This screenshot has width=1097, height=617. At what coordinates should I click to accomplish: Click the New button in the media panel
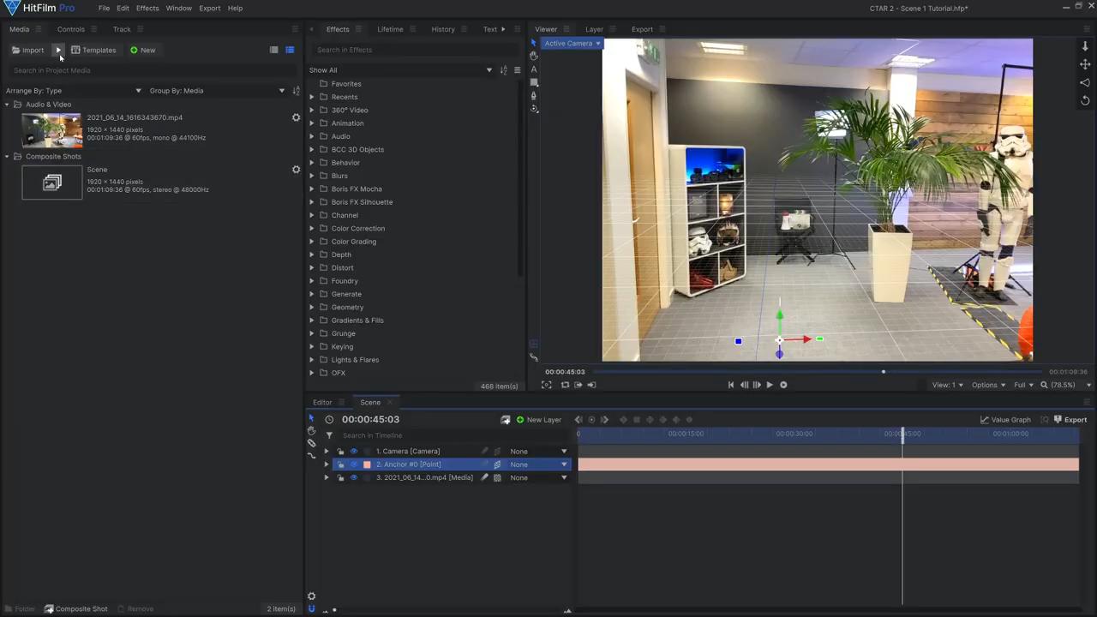(x=143, y=50)
